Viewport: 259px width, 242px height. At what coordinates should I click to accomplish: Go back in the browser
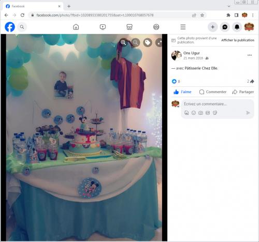pos(6,15)
